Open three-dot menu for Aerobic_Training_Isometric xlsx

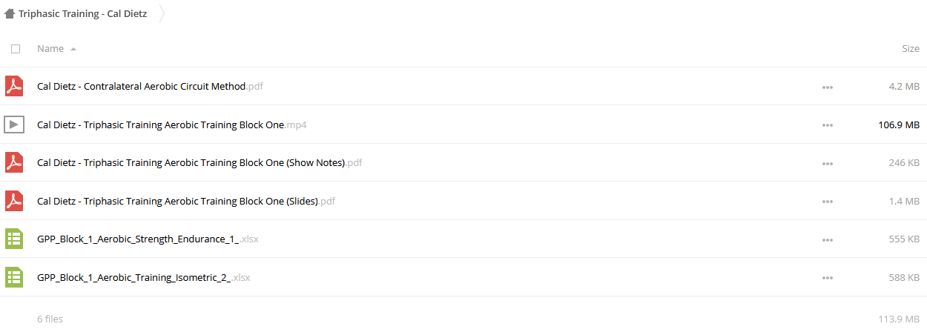pos(828,278)
